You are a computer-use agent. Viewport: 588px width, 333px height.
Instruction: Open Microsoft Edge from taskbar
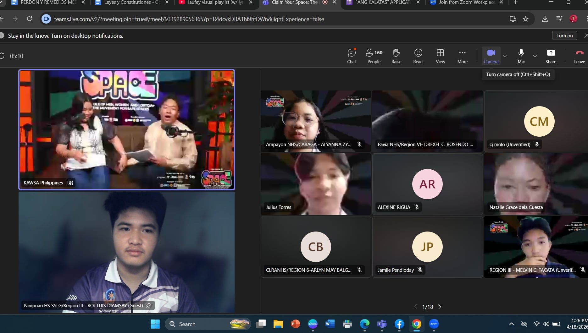364,324
